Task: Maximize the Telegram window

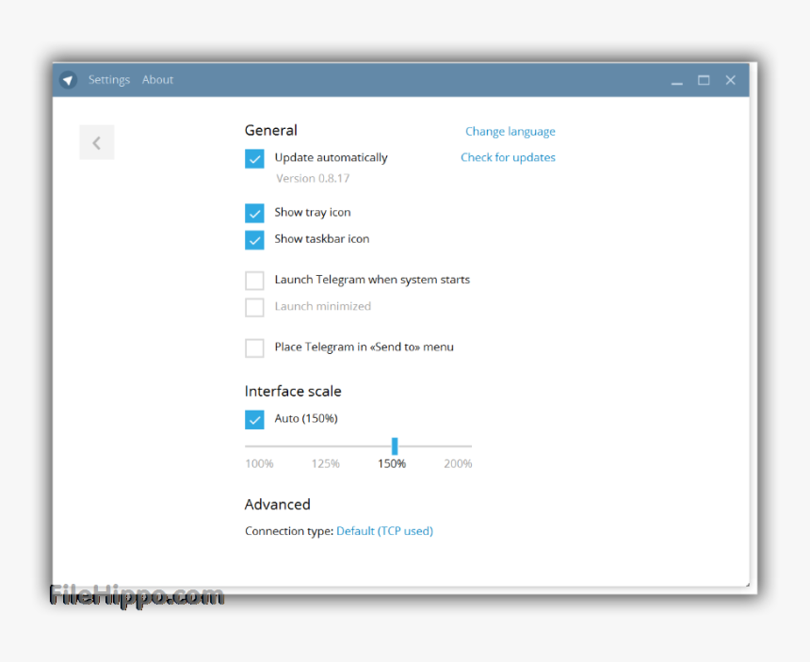Action: tap(704, 80)
